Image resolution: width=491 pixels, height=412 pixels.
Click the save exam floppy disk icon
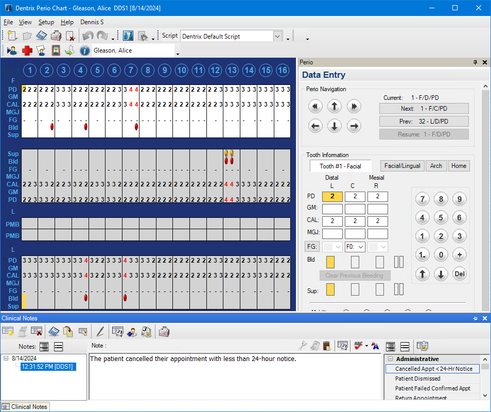point(42,36)
